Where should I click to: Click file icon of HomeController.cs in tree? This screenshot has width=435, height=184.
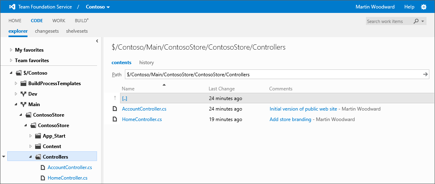tap(43, 178)
